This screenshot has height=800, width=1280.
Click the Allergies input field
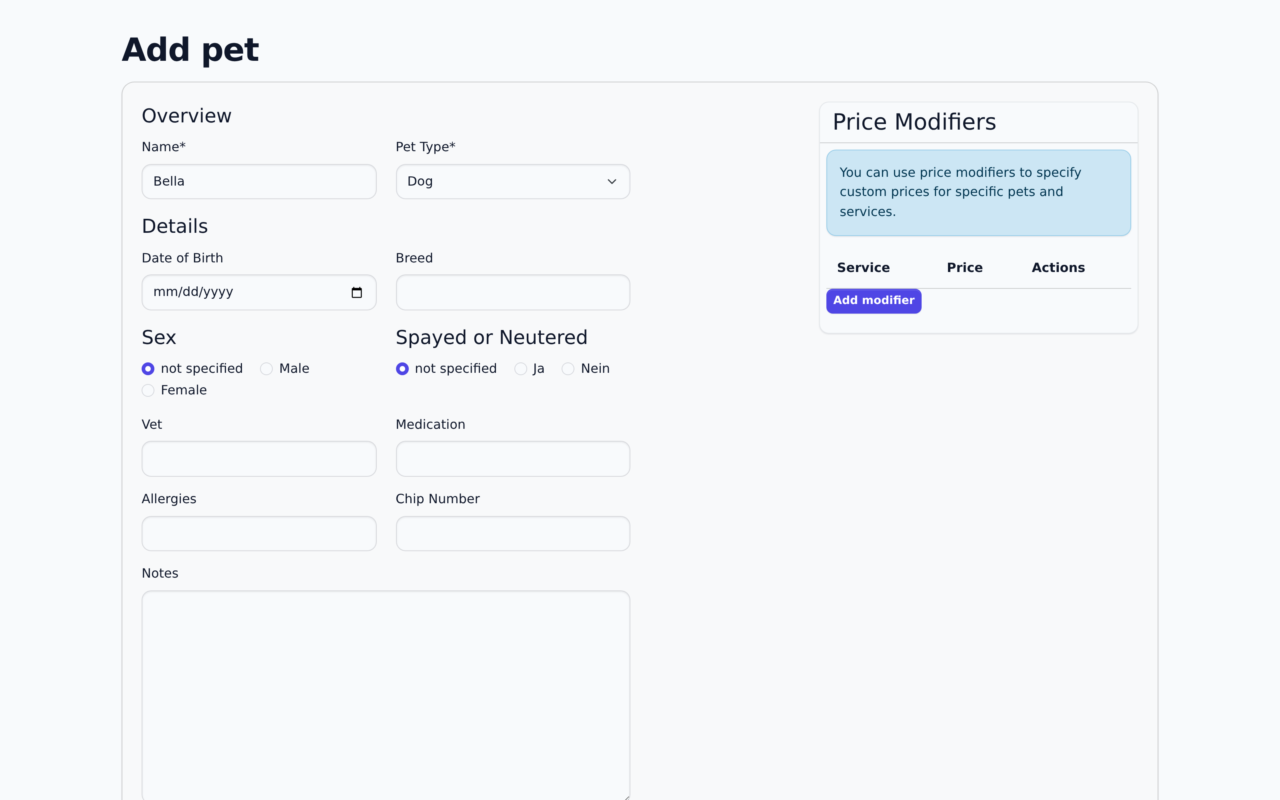pos(259,533)
